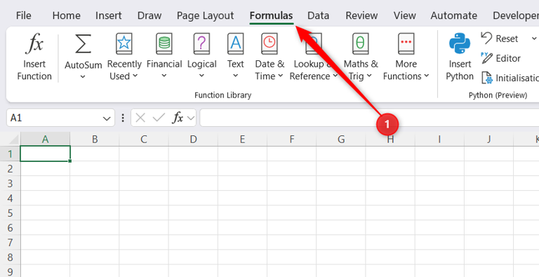539x277 pixels.
Task: Expand the Maths & Trig dropdown arrow
Action: point(369,76)
